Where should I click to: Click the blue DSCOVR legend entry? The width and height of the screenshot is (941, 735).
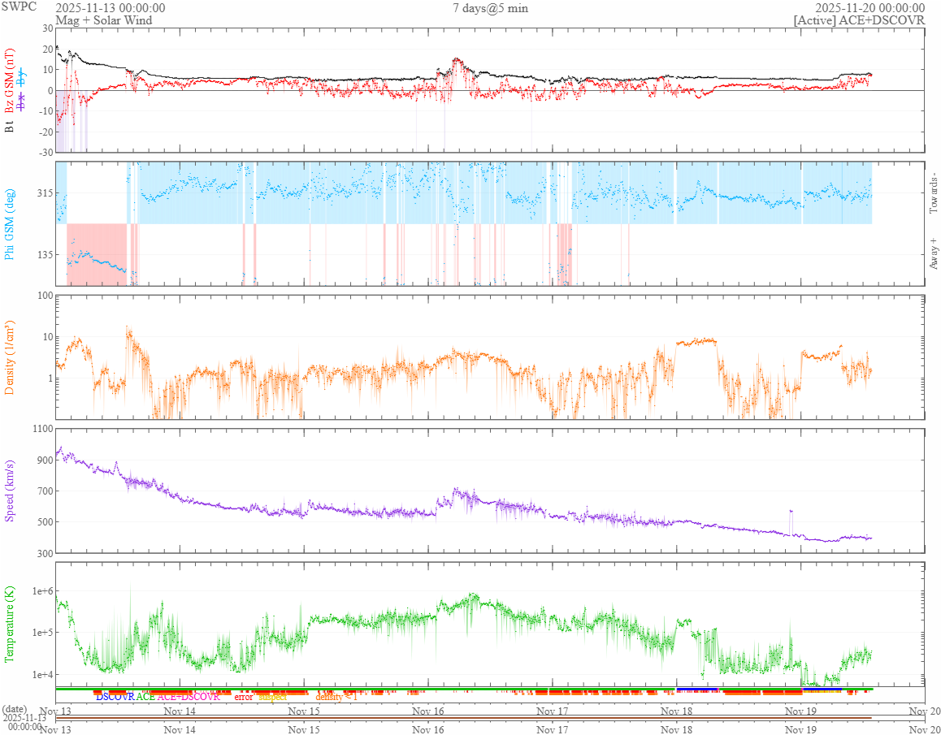tap(115, 697)
